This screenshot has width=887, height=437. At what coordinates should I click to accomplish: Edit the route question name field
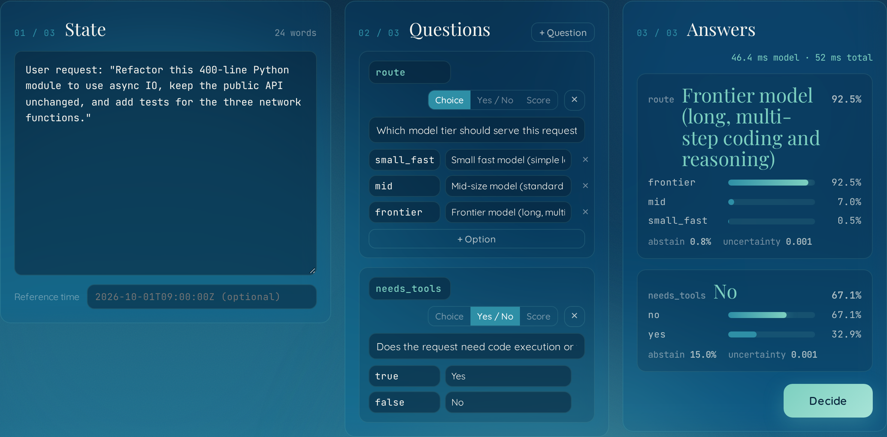pyautogui.click(x=409, y=72)
